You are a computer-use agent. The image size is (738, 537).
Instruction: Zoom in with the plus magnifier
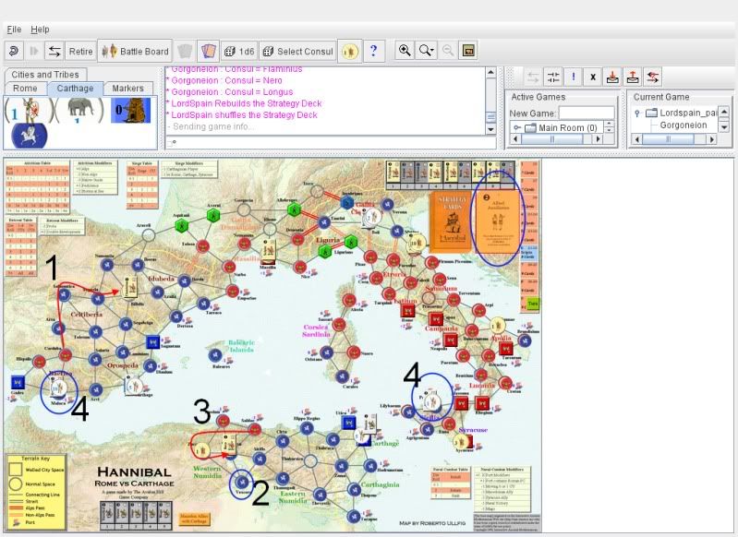[405, 51]
